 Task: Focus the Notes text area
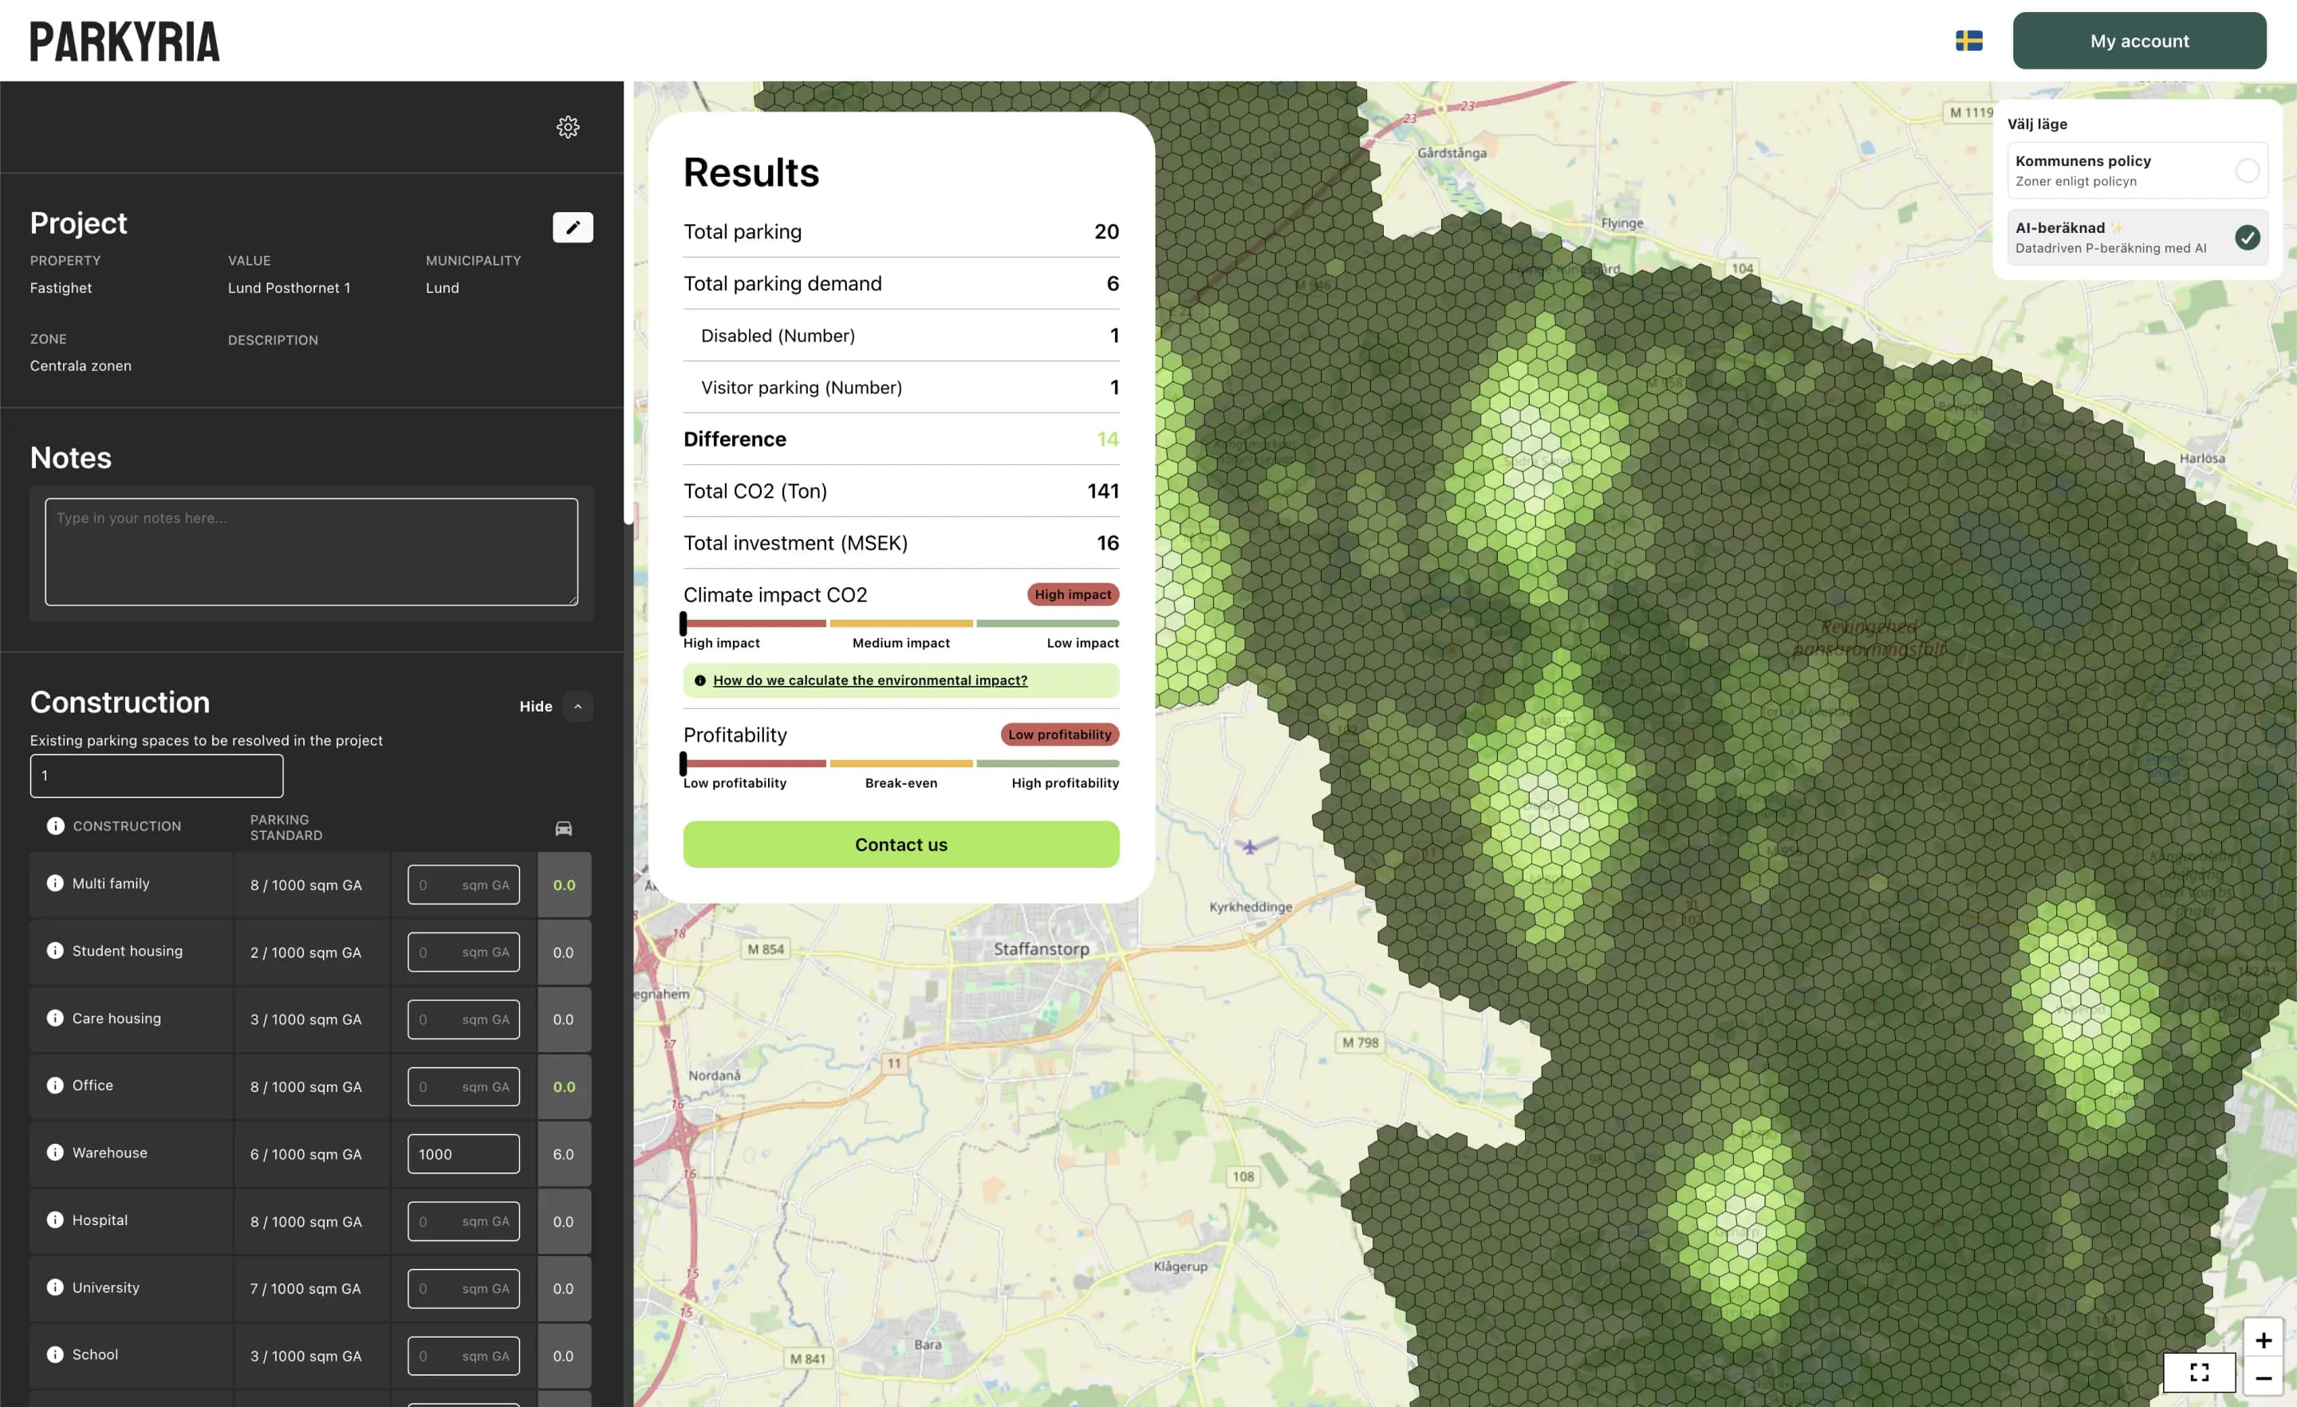[311, 552]
